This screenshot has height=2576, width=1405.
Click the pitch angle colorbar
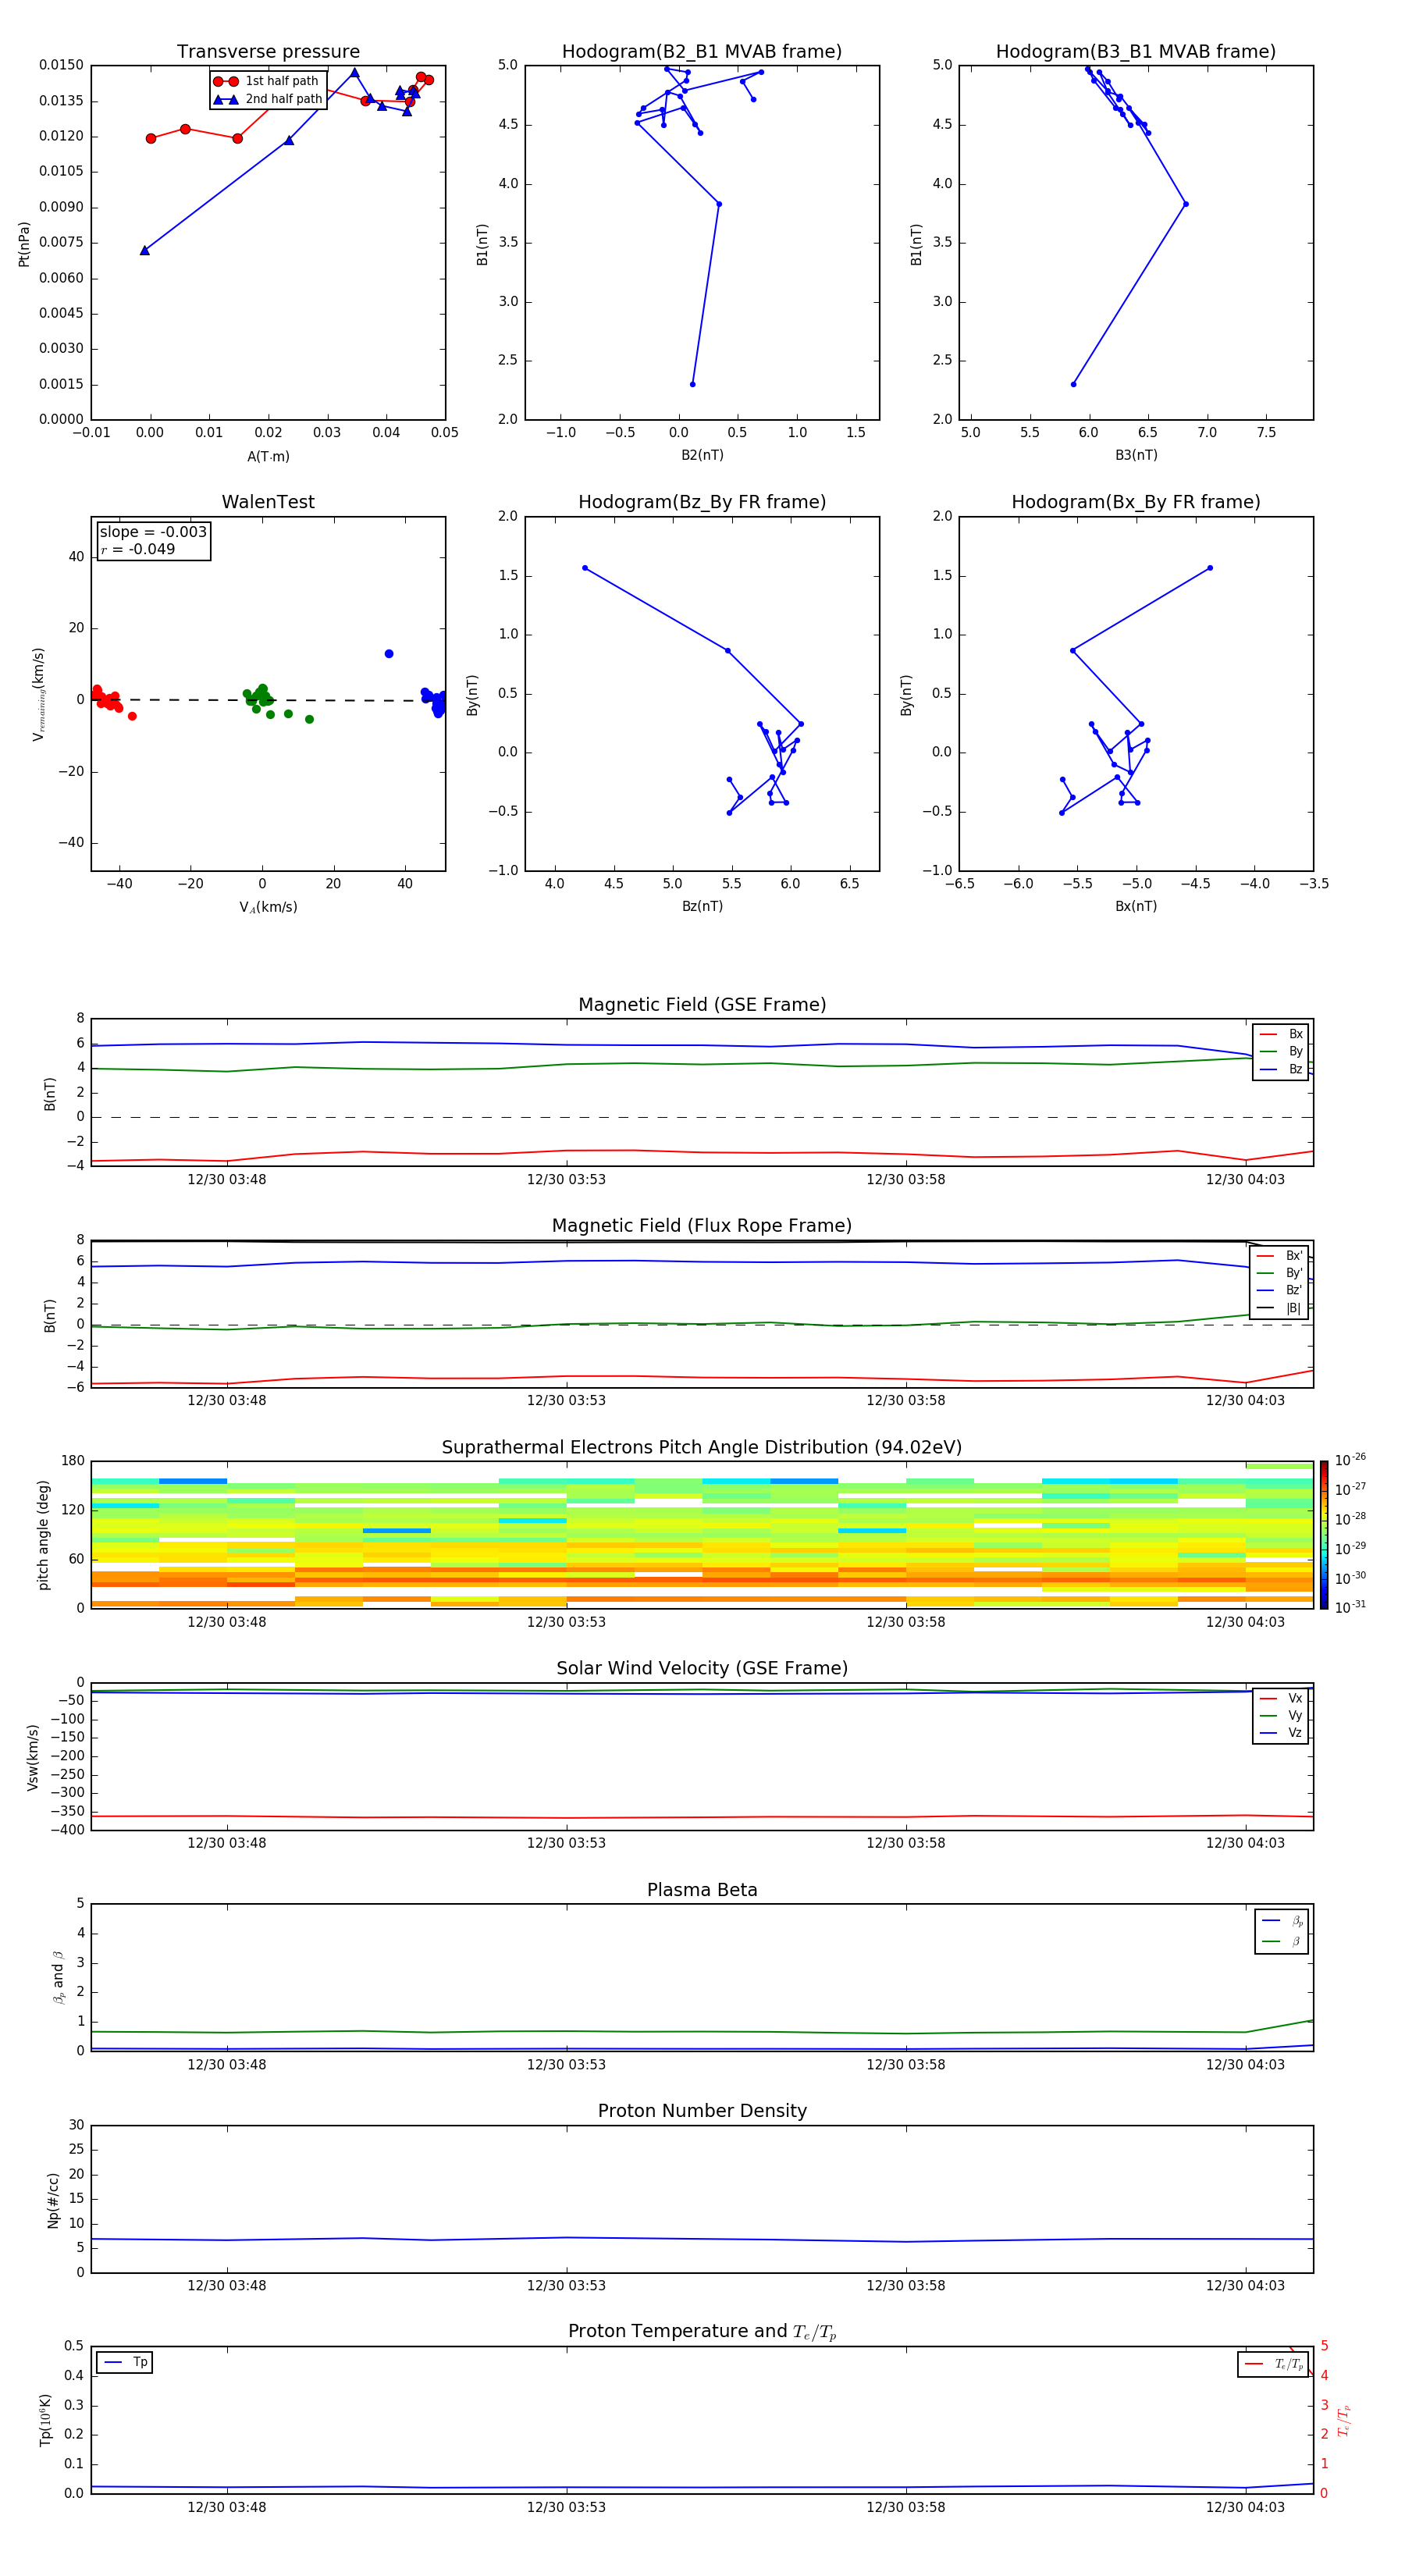pos(1324,1535)
